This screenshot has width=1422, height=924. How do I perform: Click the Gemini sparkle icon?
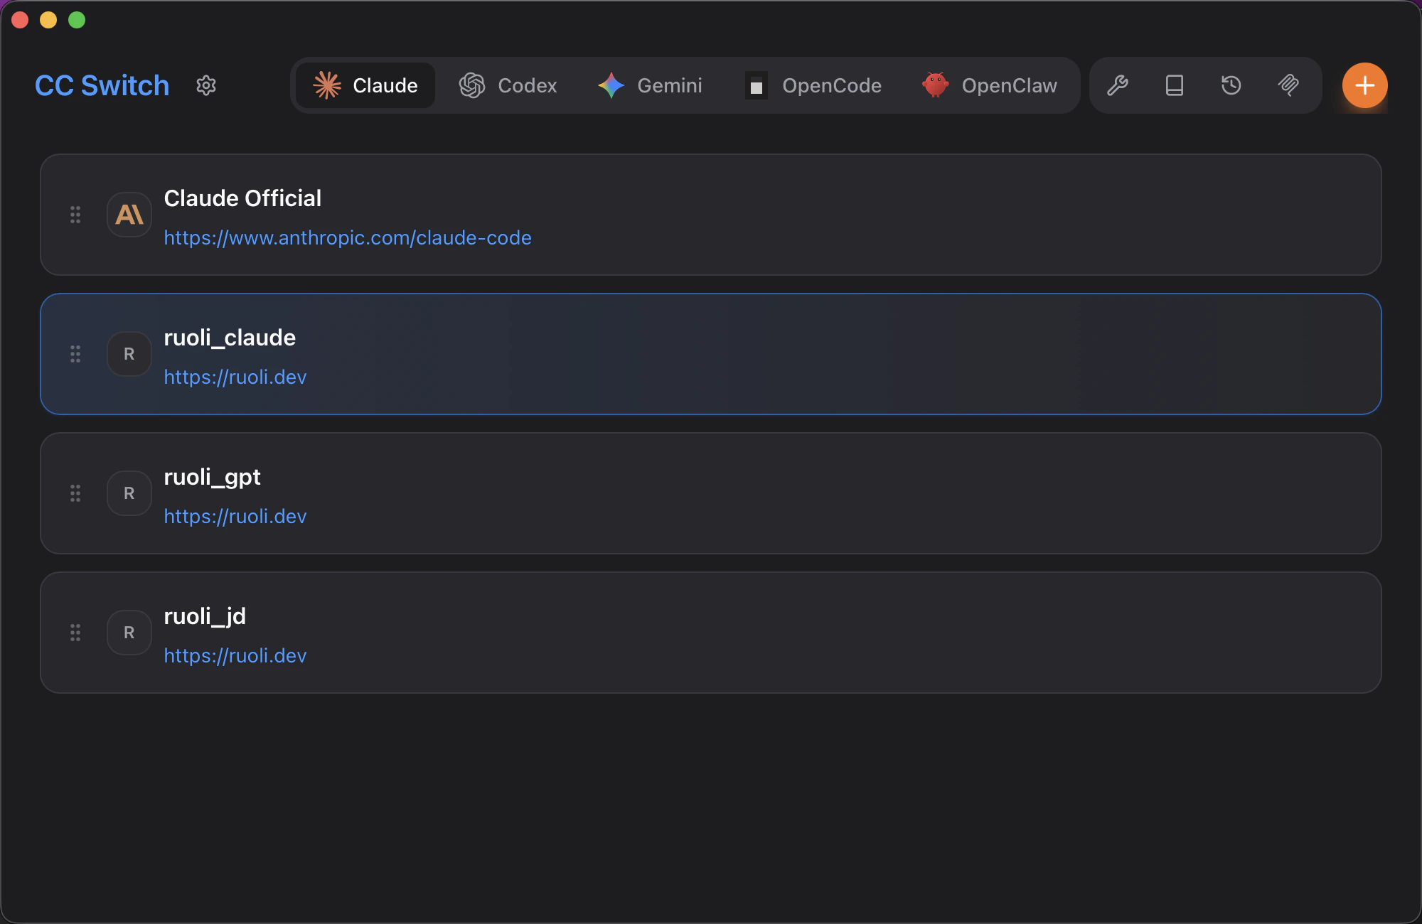(611, 85)
